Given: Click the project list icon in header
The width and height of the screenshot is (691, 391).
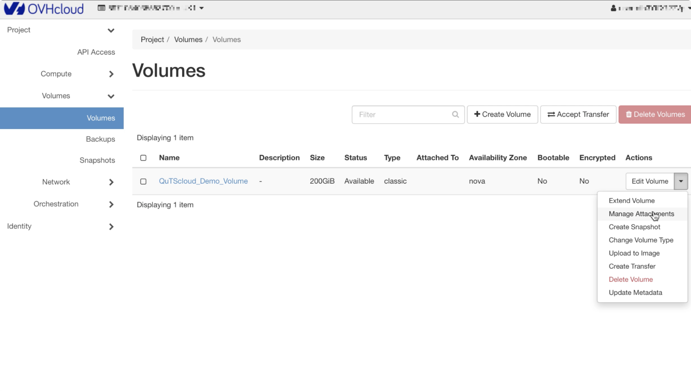Looking at the screenshot, I should (101, 8).
